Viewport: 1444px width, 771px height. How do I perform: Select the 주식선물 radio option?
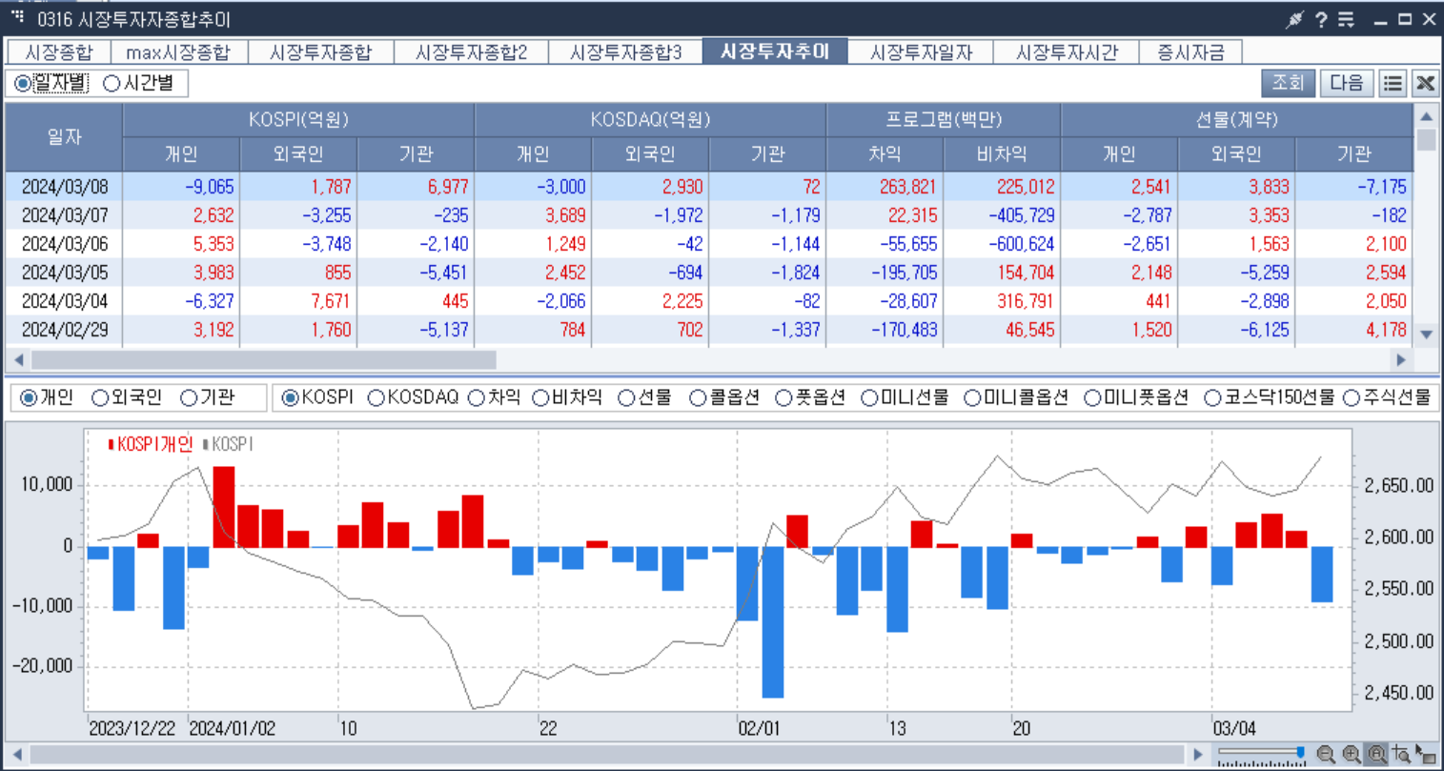[x=1351, y=398]
